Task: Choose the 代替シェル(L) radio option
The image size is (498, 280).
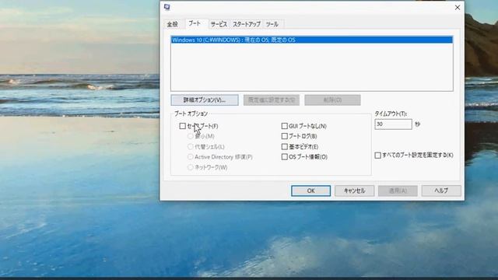Action: 190,147
